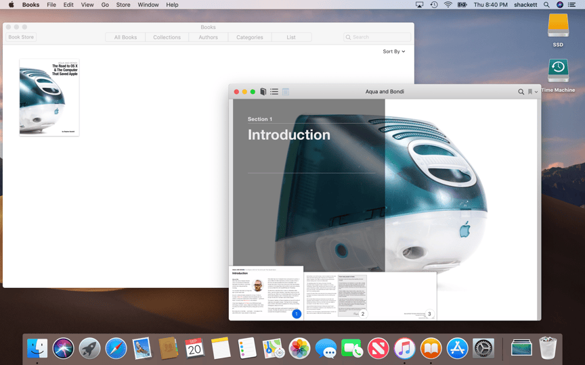This screenshot has height=365, width=585.
Task: Launch Siri from Dock
Action: click(x=63, y=348)
